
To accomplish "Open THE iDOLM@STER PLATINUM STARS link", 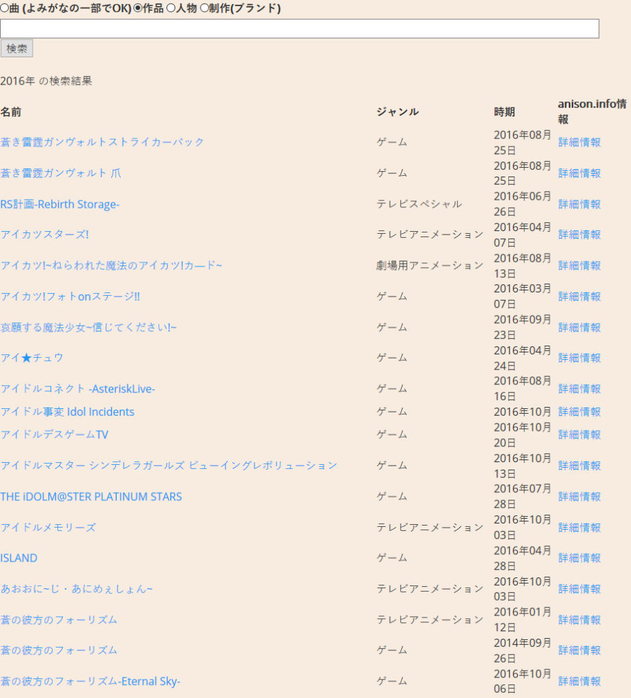I will [x=91, y=496].
